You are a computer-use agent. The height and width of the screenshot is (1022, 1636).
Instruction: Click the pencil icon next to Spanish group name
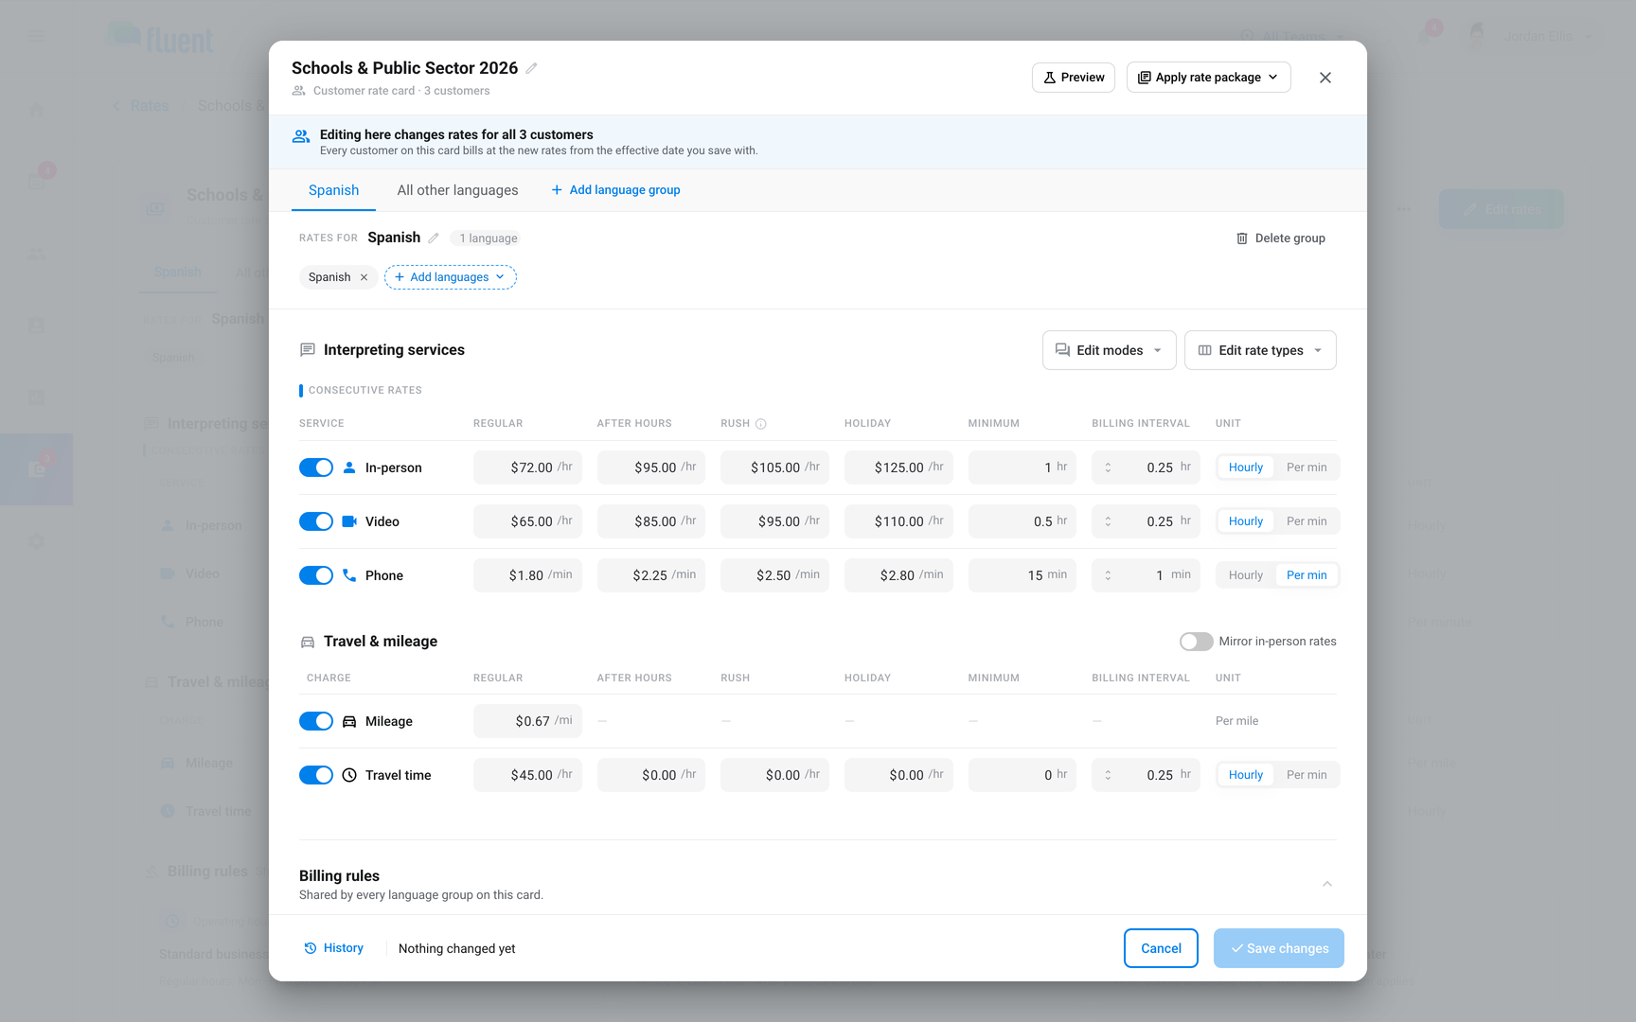[x=434, y=238]
